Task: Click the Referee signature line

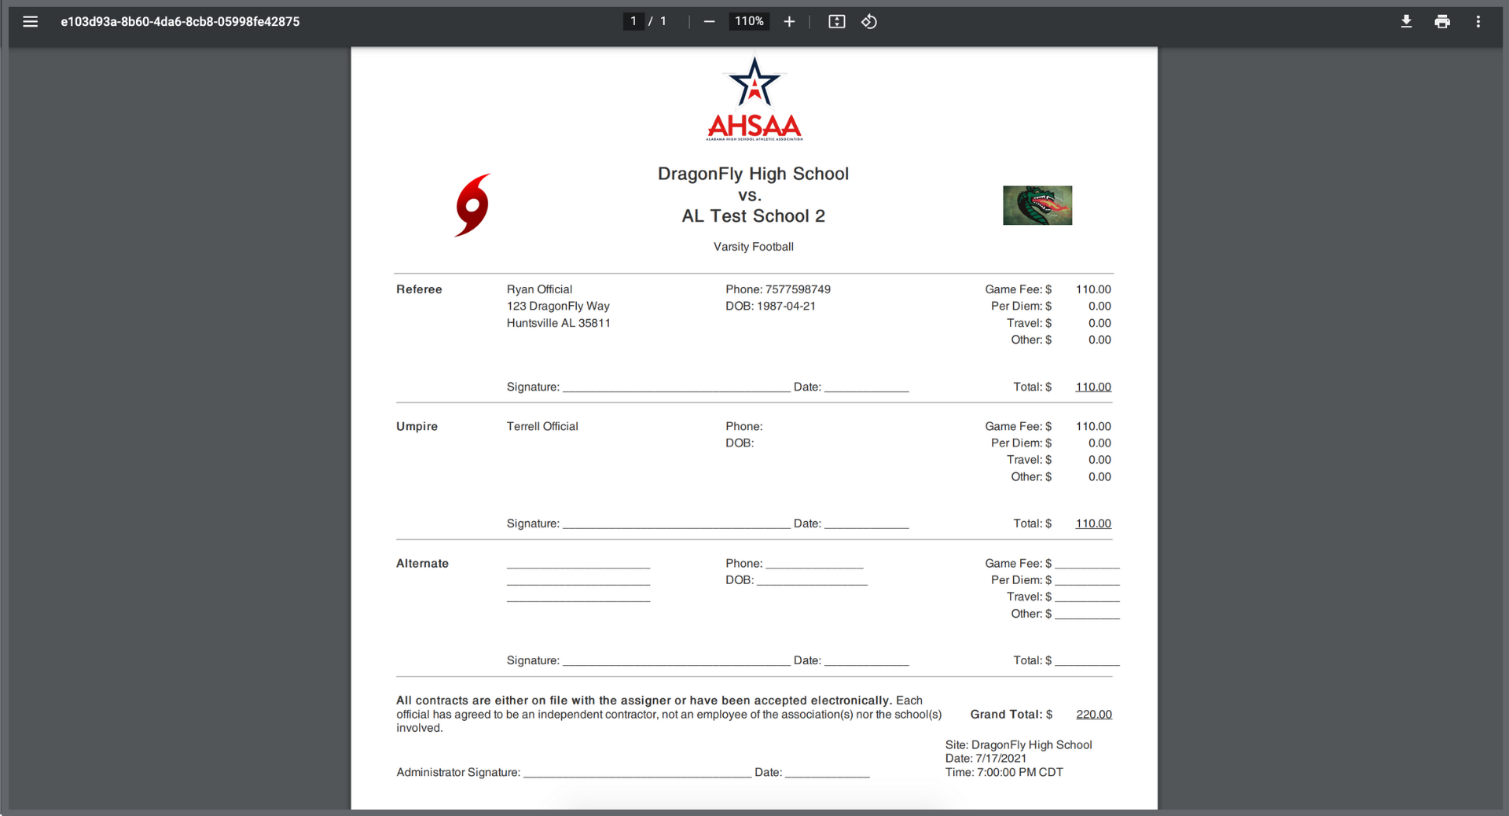Action: tap(676, 387)
